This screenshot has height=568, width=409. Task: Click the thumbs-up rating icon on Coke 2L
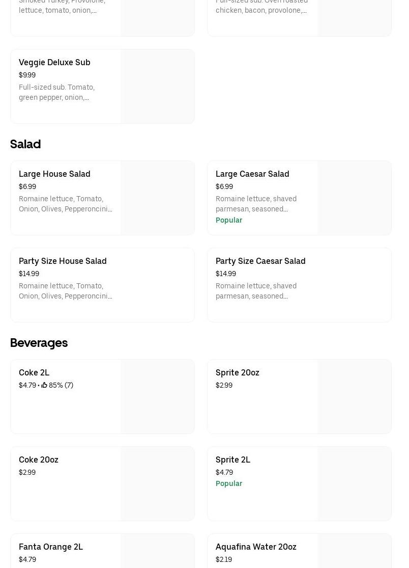tap(44, 385)
